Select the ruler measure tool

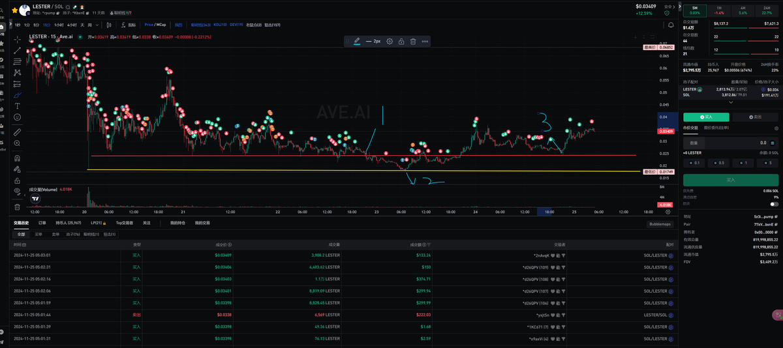pyautogui.click(x=18, y=132)
